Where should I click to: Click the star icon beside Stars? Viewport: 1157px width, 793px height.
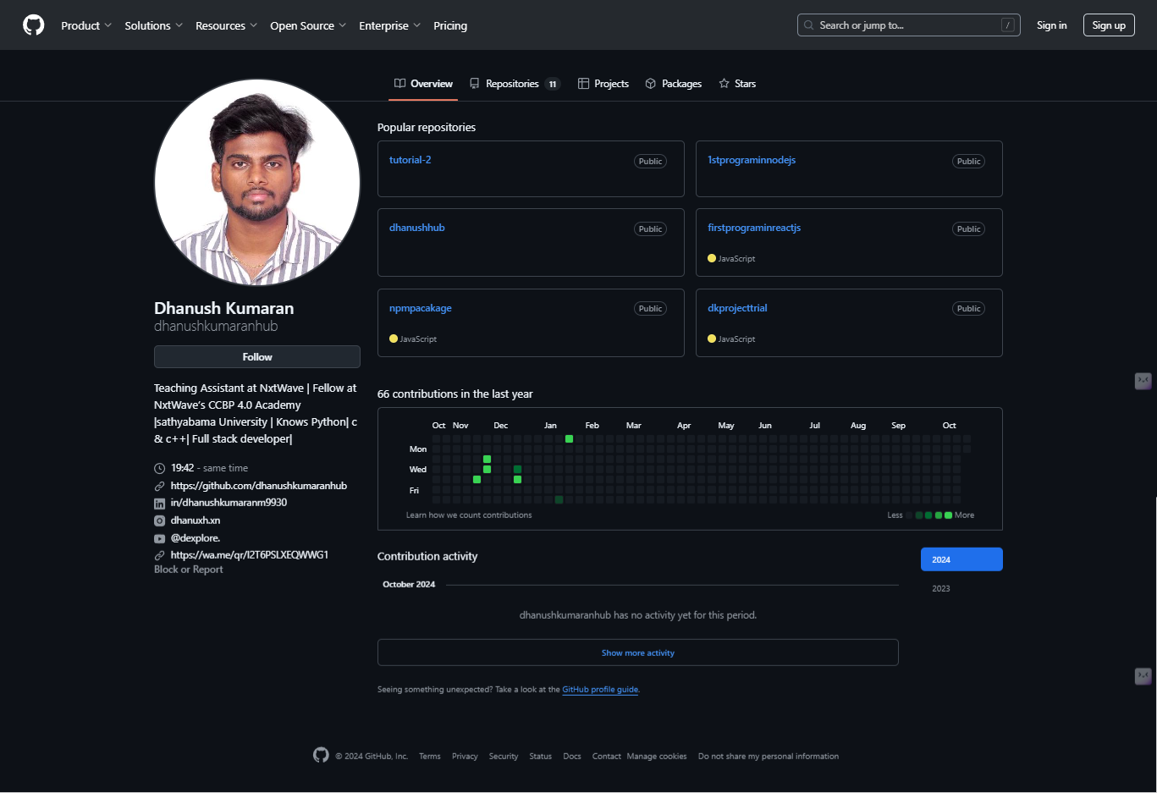pyautogui.click(x=724, y=84)
